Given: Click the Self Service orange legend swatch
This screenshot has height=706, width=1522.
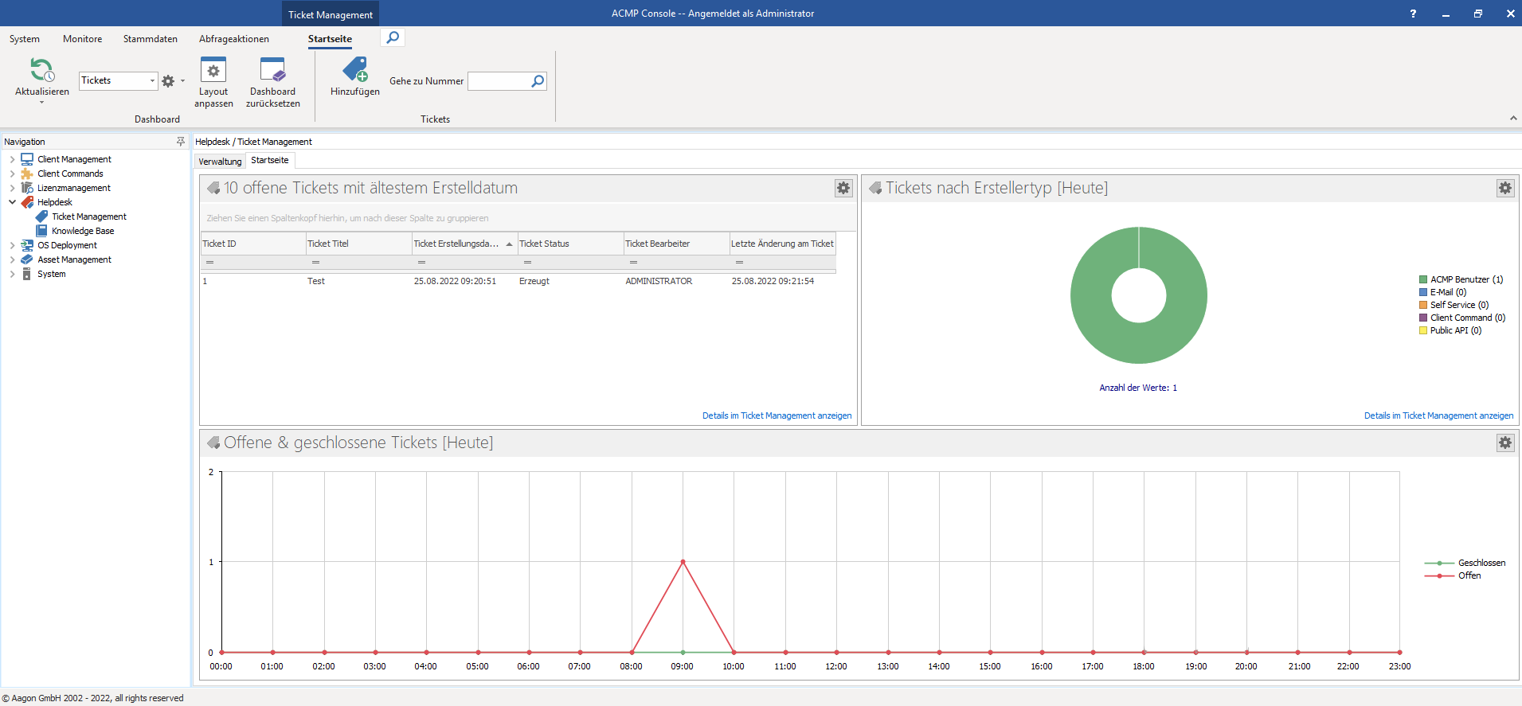Looking at the screenshot, I should (x=1423, y=305).
